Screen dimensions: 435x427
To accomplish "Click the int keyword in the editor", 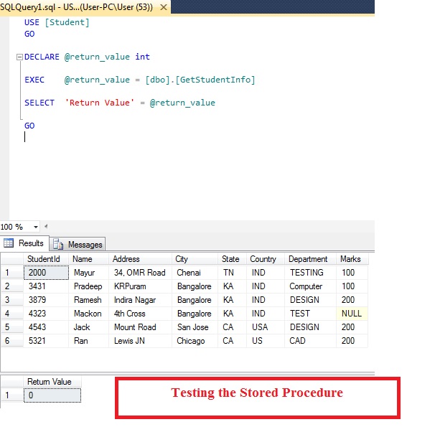I will 143,57.
